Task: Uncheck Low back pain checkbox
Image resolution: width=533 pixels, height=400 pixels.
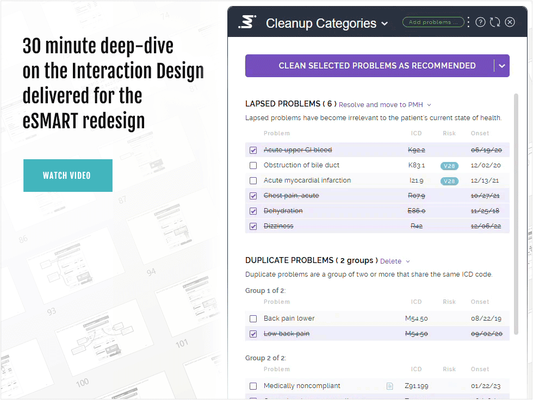Action: click(253, 334)
